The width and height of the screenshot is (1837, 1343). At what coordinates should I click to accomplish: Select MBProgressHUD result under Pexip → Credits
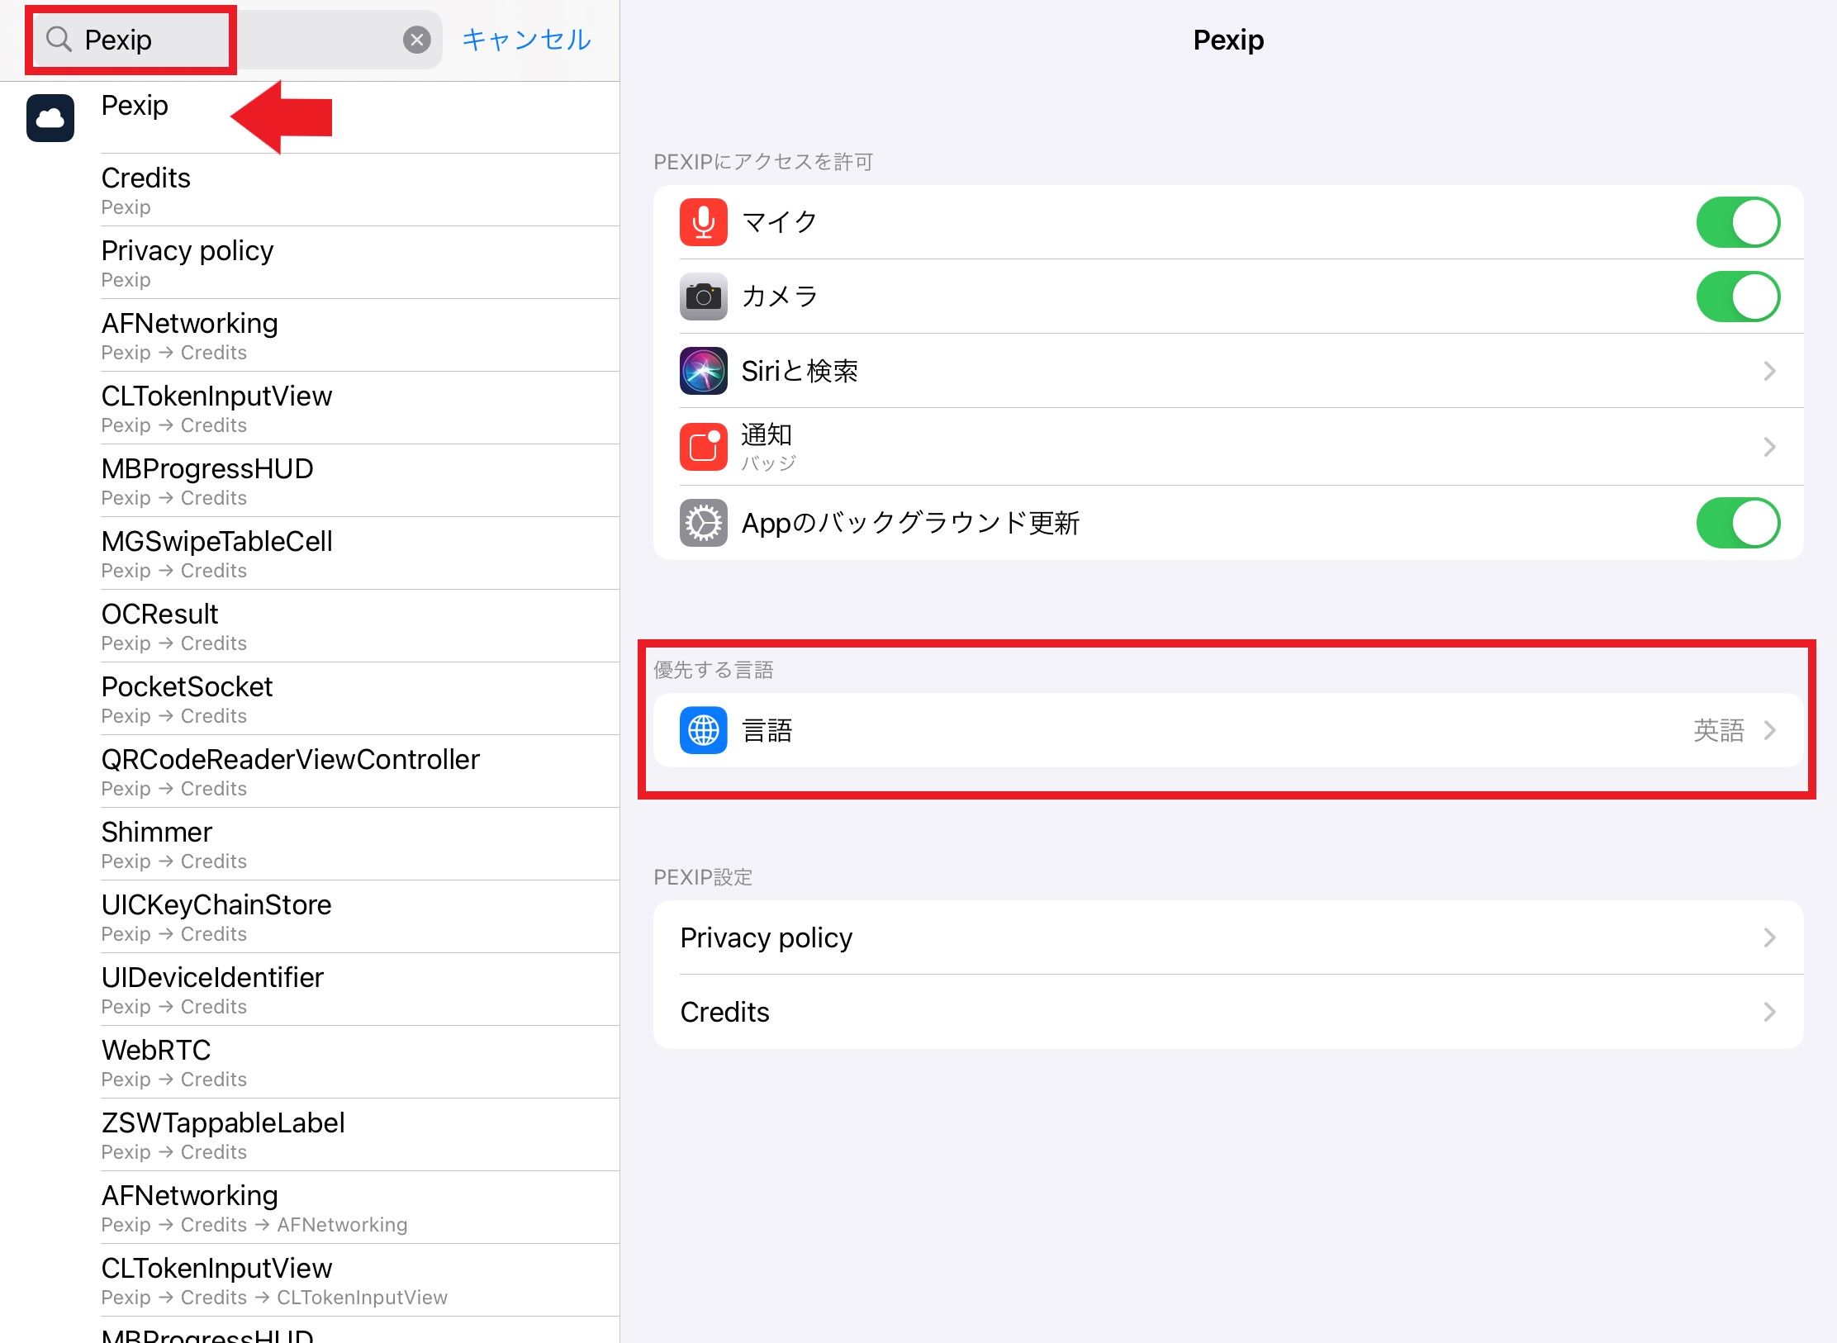coord(310,481)
